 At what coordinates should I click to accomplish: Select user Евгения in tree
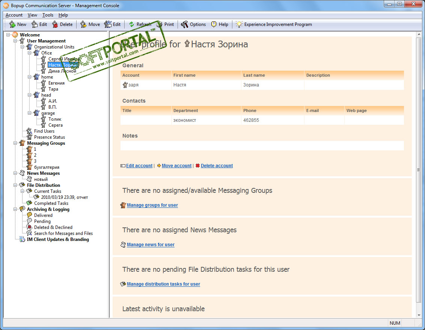click(x=56, y=83)
